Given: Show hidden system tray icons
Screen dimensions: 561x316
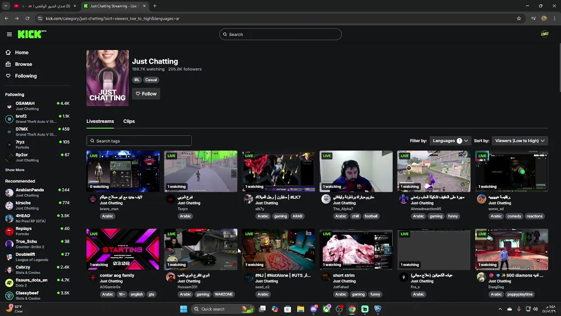Looking at the screenshot, I should pos(500,309).
